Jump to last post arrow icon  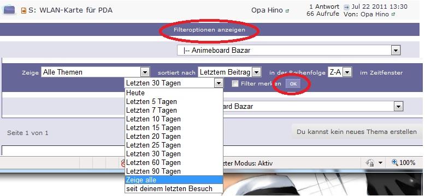(346, 7)
